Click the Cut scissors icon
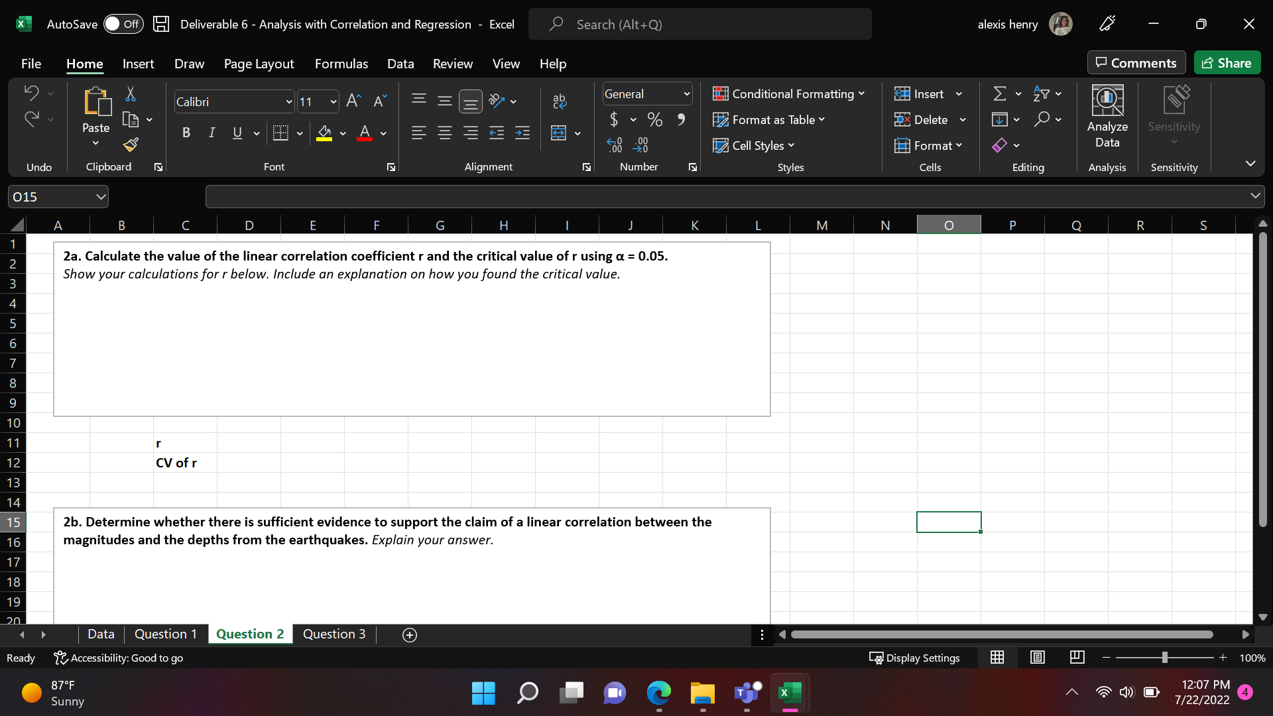 click(x=131, y=94)
